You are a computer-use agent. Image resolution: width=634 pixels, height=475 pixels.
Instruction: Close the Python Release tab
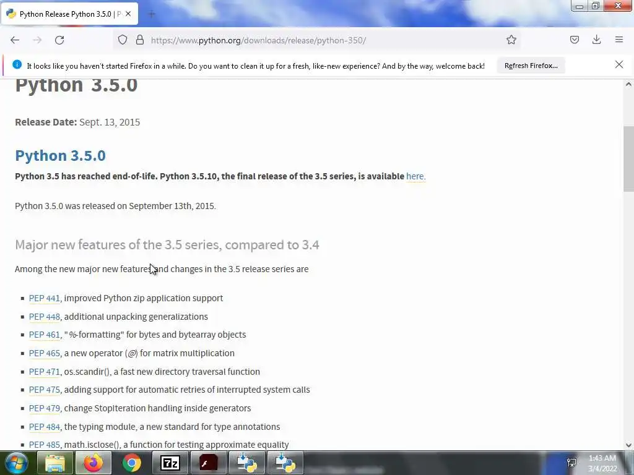(128, 14)
